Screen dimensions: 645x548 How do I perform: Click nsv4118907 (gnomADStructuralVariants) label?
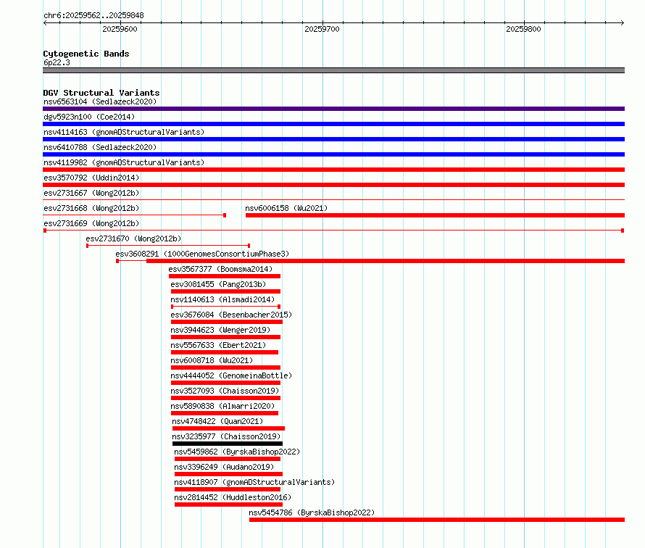tap(254, 482)
